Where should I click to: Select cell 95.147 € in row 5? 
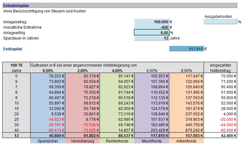click(x=117, y=76)
